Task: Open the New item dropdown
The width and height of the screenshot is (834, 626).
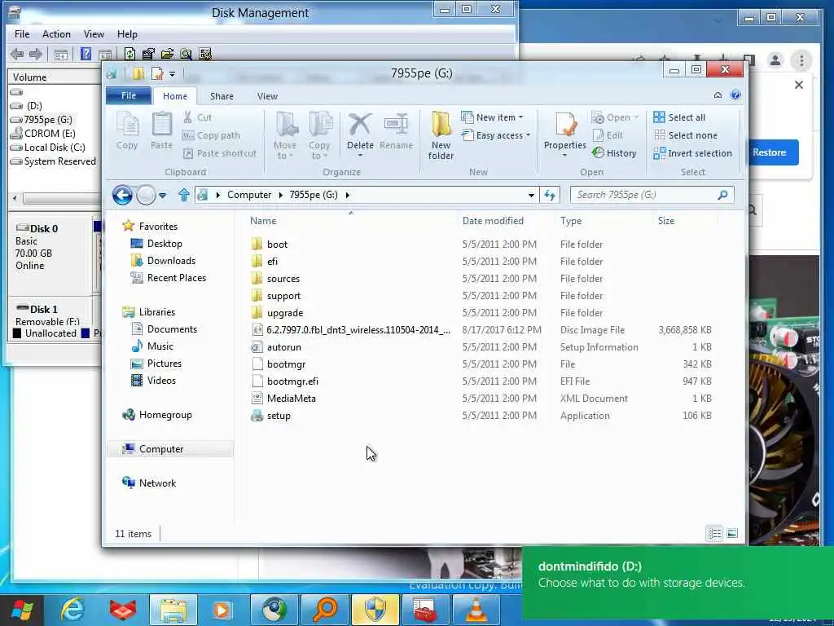Action: tap(492, 117)
